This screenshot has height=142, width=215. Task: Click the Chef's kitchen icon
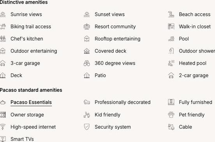(x=3, y=39)
